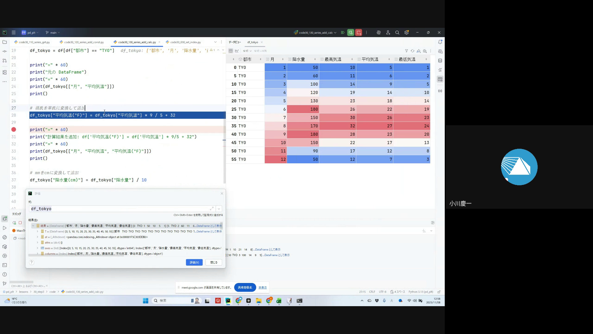Screen dimensions: 593x334
Task: Toggle table view mode in data view
Action: 231,51
